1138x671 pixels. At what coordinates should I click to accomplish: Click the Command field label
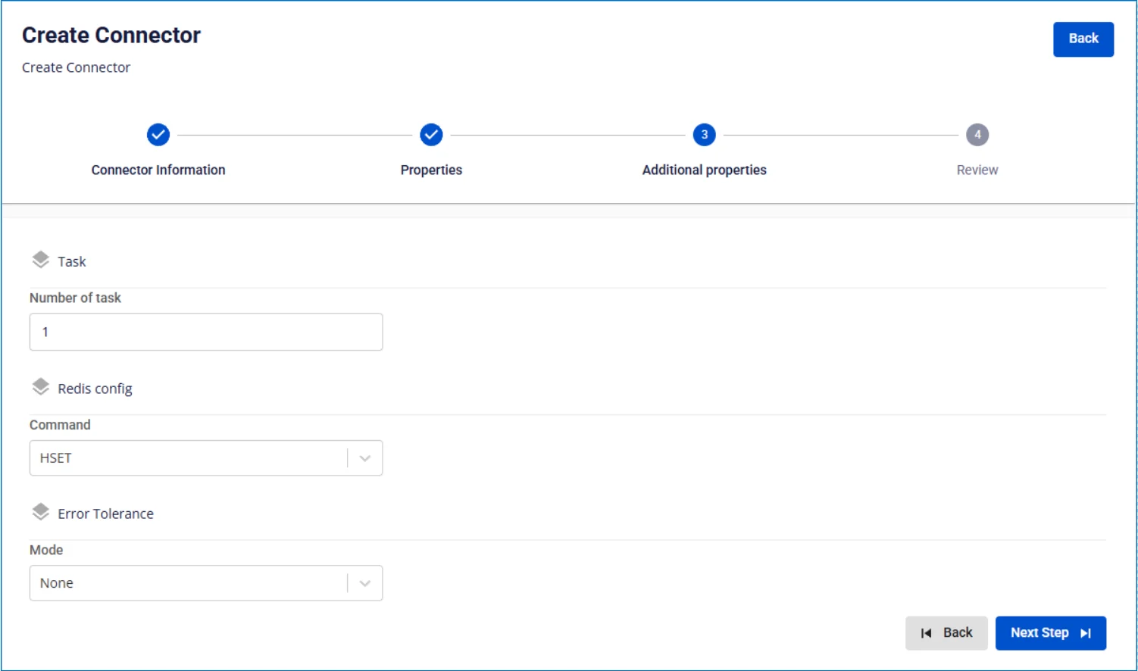60,425
